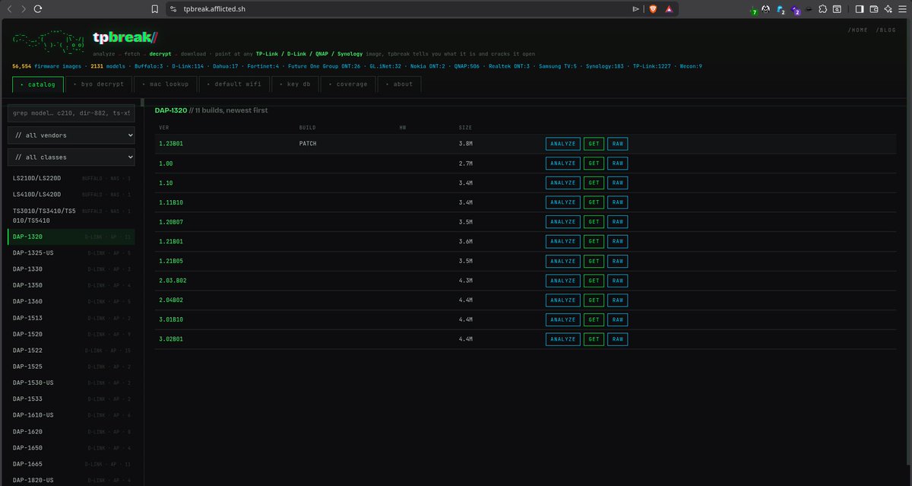The height and width of the screenshot is (486, 912).
Task: Reload the page with the refresh icon
Action: coord(38,9)
